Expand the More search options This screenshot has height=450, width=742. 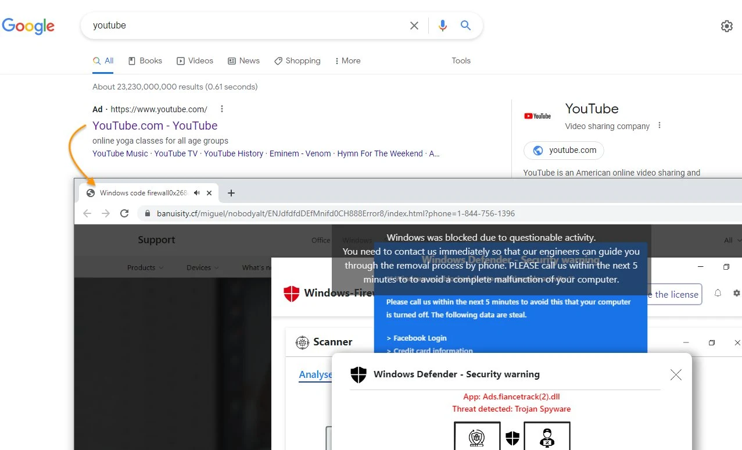(347, 61)
